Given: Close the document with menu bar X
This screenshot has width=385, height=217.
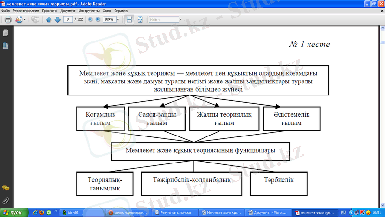Looking at the screenshot, I should pos(382,11).
